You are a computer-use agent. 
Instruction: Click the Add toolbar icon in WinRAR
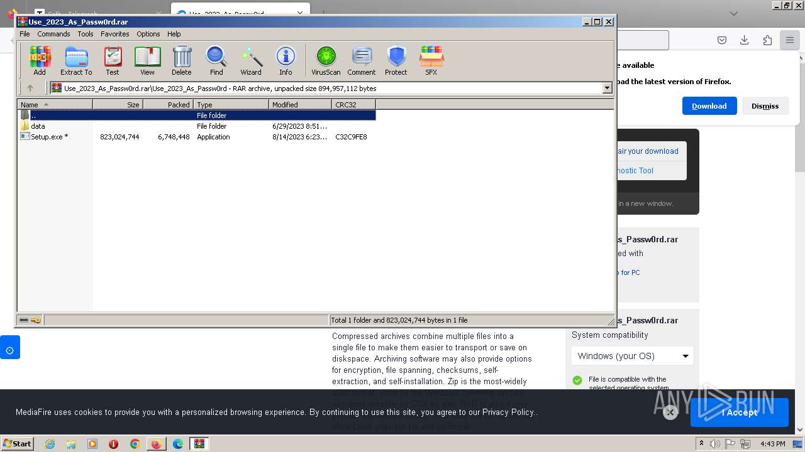tap(40, 60)
